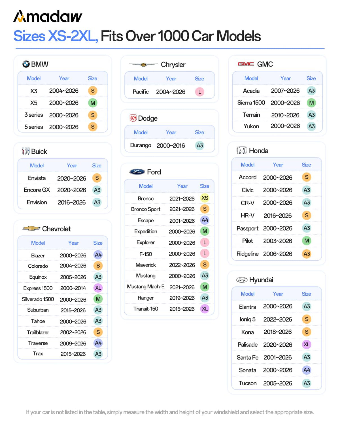This screenshot has width=340, height=422.
Task: Click the 'Colorado' model cell
Action: pos(38,266)
